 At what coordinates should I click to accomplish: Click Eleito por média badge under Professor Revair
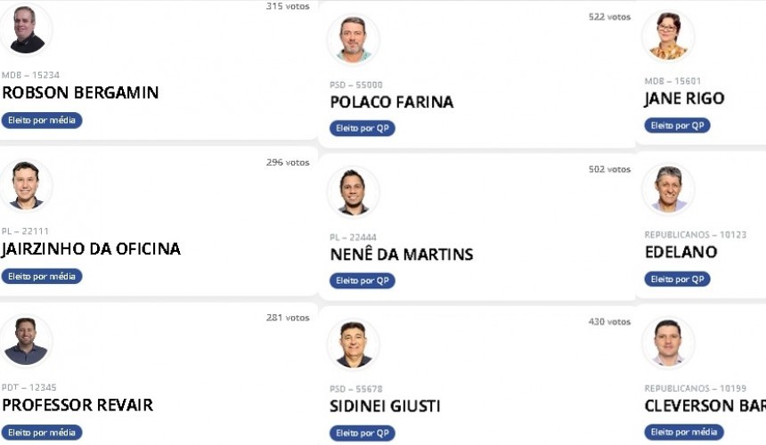(42, 433)
